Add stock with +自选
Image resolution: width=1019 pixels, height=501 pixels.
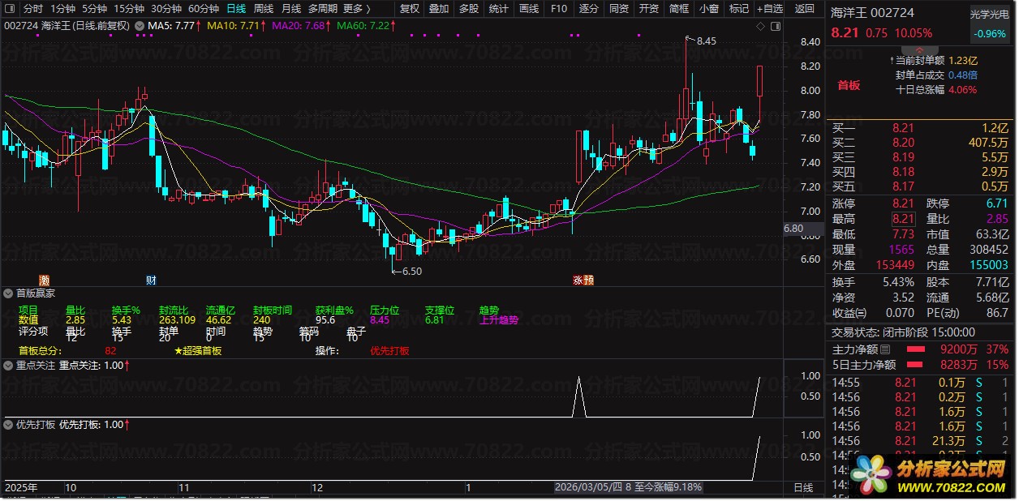(x=769, y=9)
